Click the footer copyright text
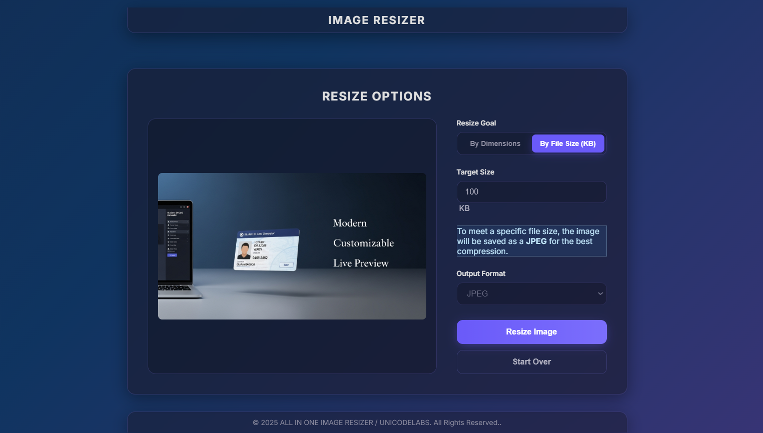Image resolution: width=763 pixels, height=433 pixels. click(377, 422)
